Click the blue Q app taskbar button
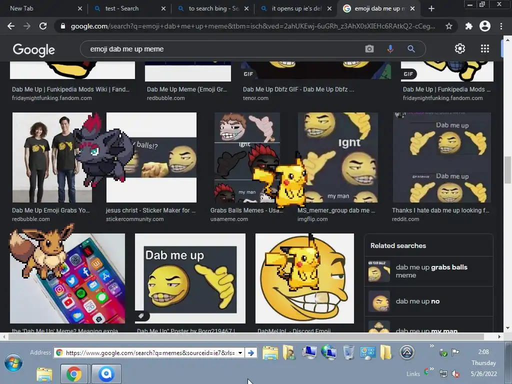The height and width of the screenshot is (384, 512). (x=106, y=374)
